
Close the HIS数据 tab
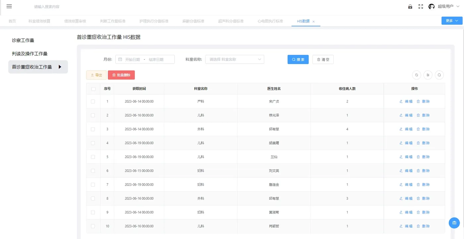click(314, 22)
